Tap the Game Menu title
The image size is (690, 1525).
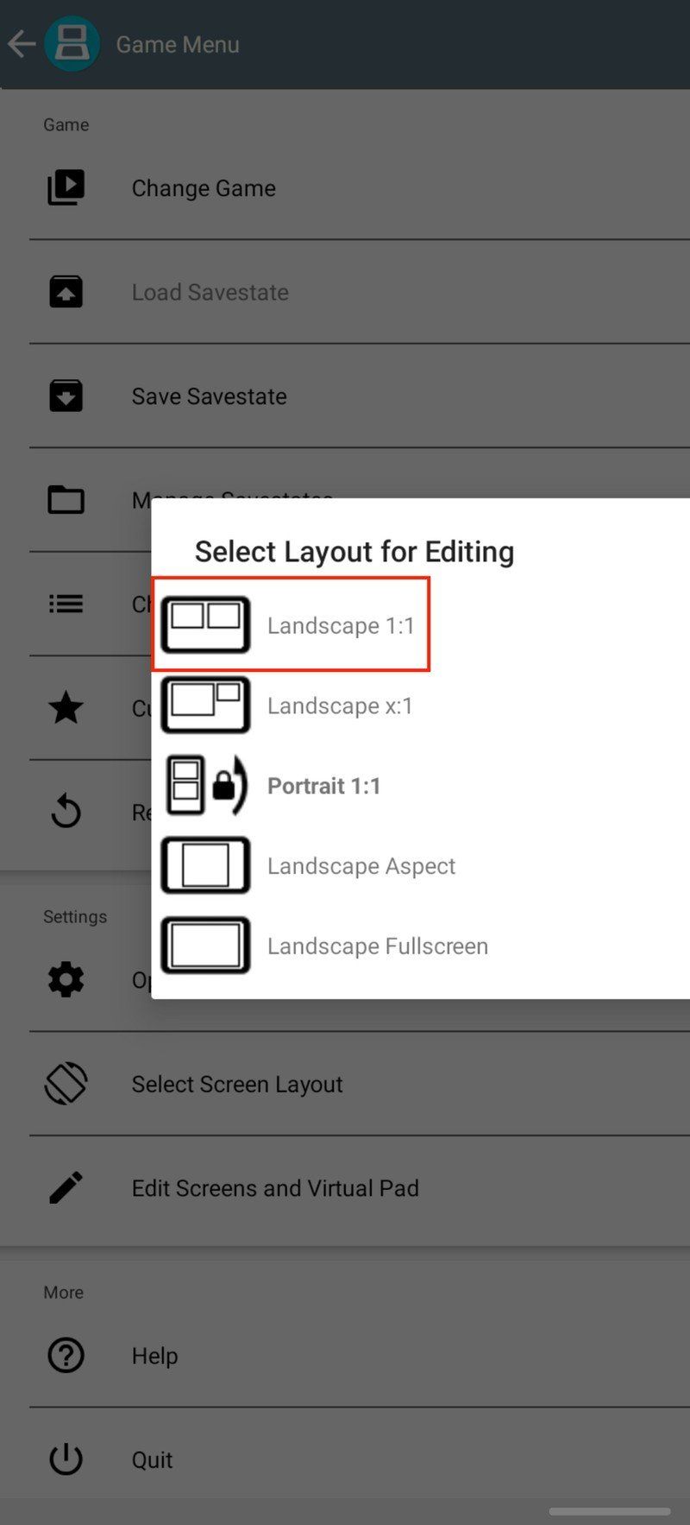178,44
